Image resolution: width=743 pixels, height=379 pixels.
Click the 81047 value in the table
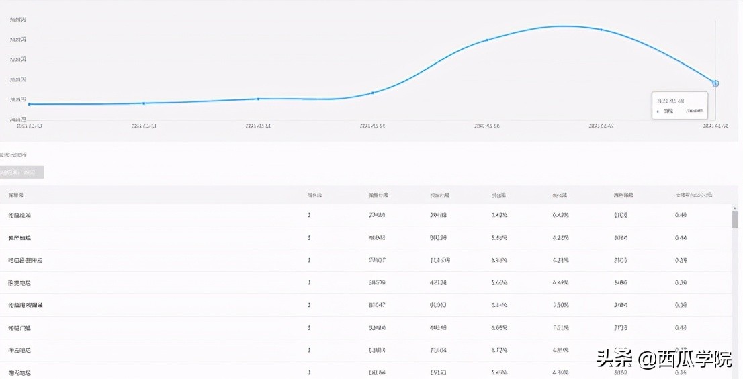pyautogui.click(x=377, y=306)
